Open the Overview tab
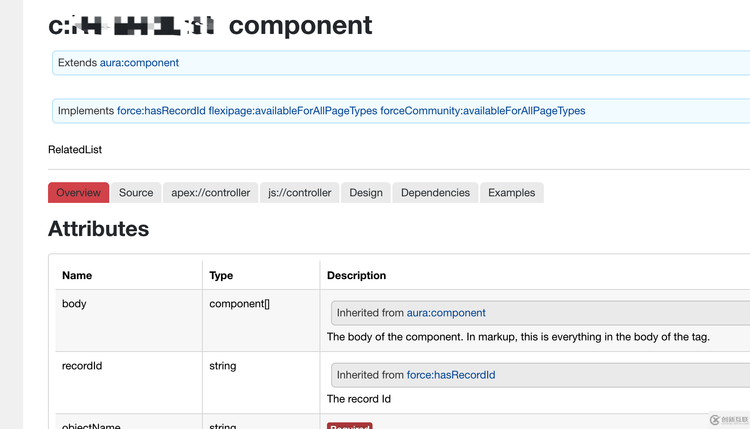Viewport: 750px width, 429px height. (x=78, y=193)
